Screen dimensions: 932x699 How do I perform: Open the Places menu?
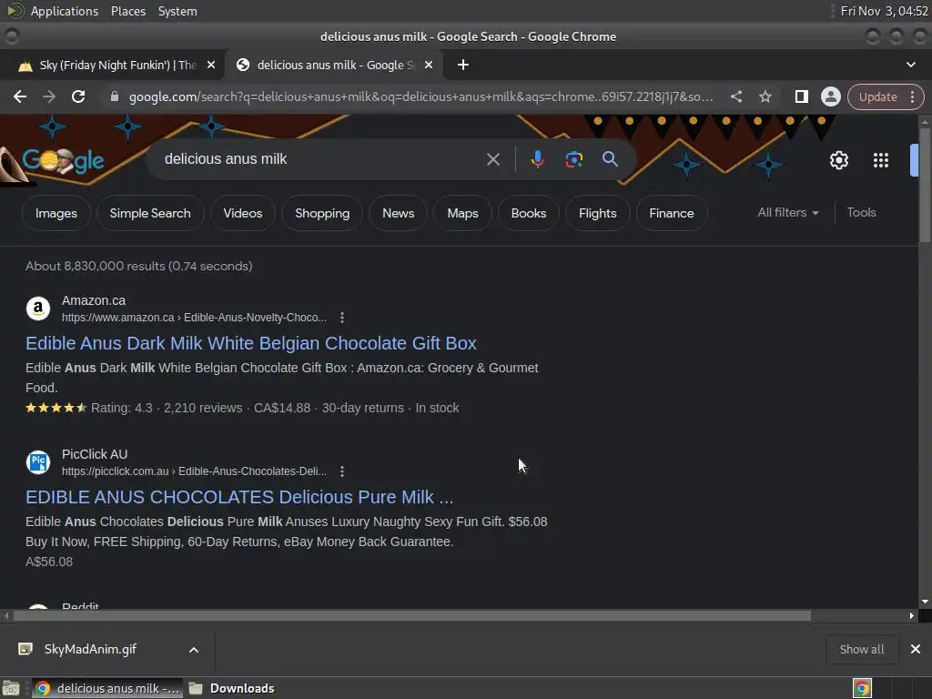127,11
